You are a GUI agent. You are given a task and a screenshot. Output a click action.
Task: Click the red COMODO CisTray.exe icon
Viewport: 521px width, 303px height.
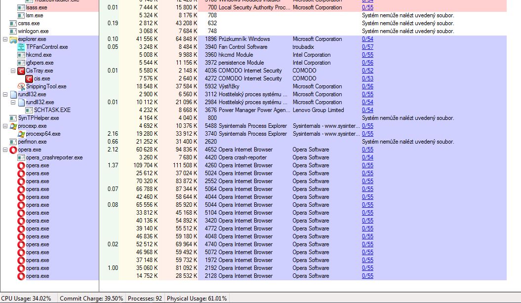pos(21,71)
